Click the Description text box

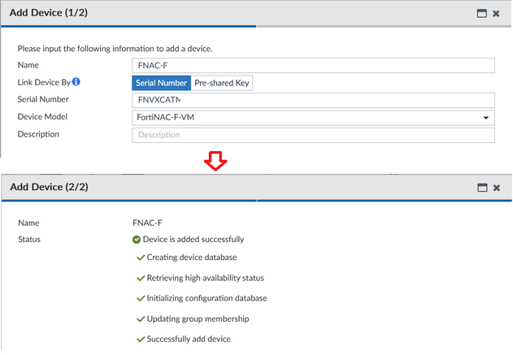pyautogui.click(x=313, y=135)
